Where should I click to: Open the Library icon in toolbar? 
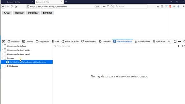point(158,6)
